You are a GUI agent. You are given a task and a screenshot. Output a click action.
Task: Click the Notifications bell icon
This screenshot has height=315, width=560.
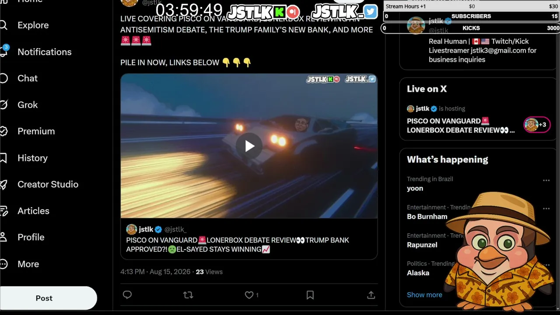[x=3, y=52]
